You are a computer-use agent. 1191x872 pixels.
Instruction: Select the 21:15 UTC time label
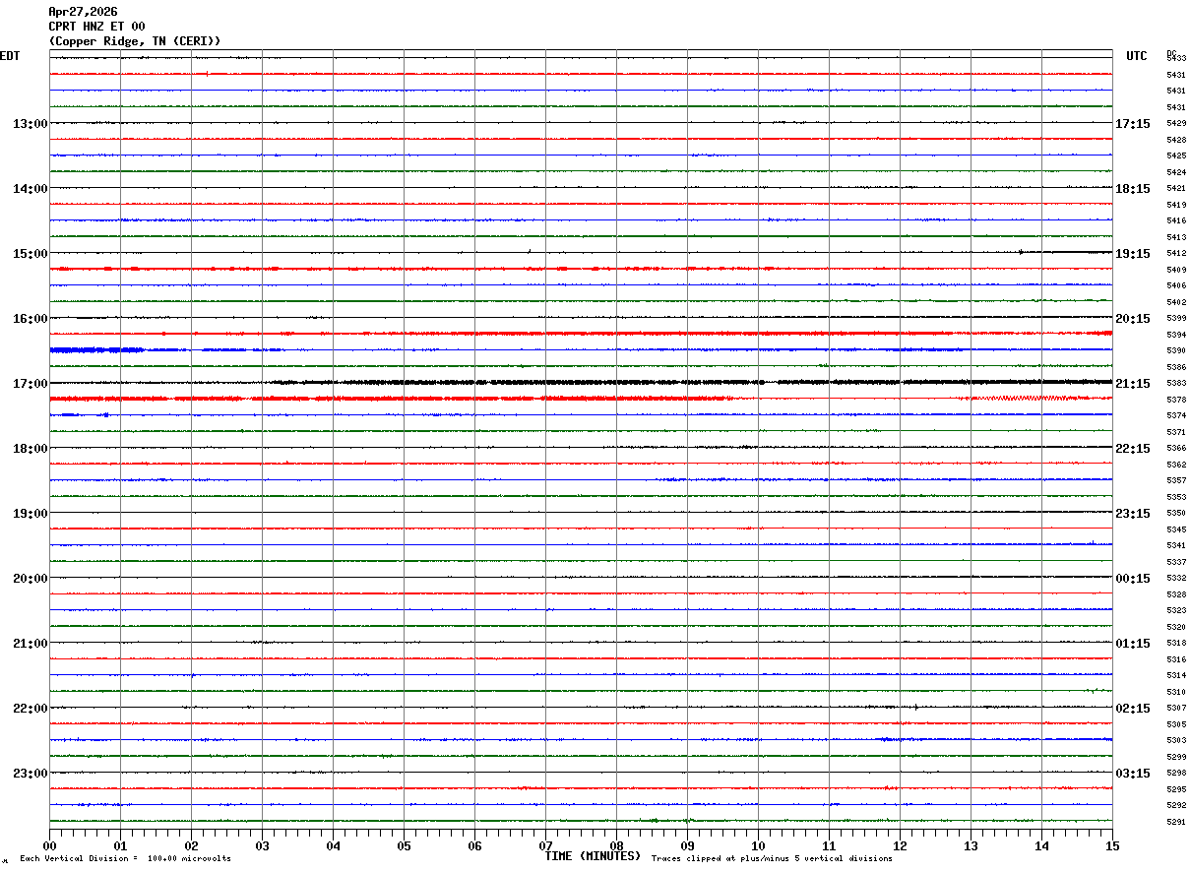tap(1132, 384)
